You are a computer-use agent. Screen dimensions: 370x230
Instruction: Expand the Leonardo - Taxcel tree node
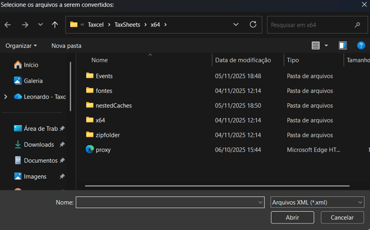point(6,97)
